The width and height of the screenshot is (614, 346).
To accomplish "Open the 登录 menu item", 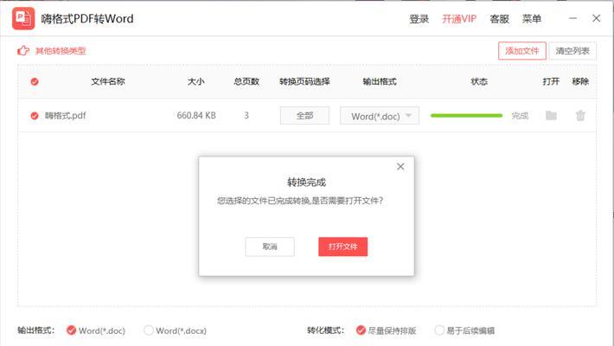I will coord(419,19).
